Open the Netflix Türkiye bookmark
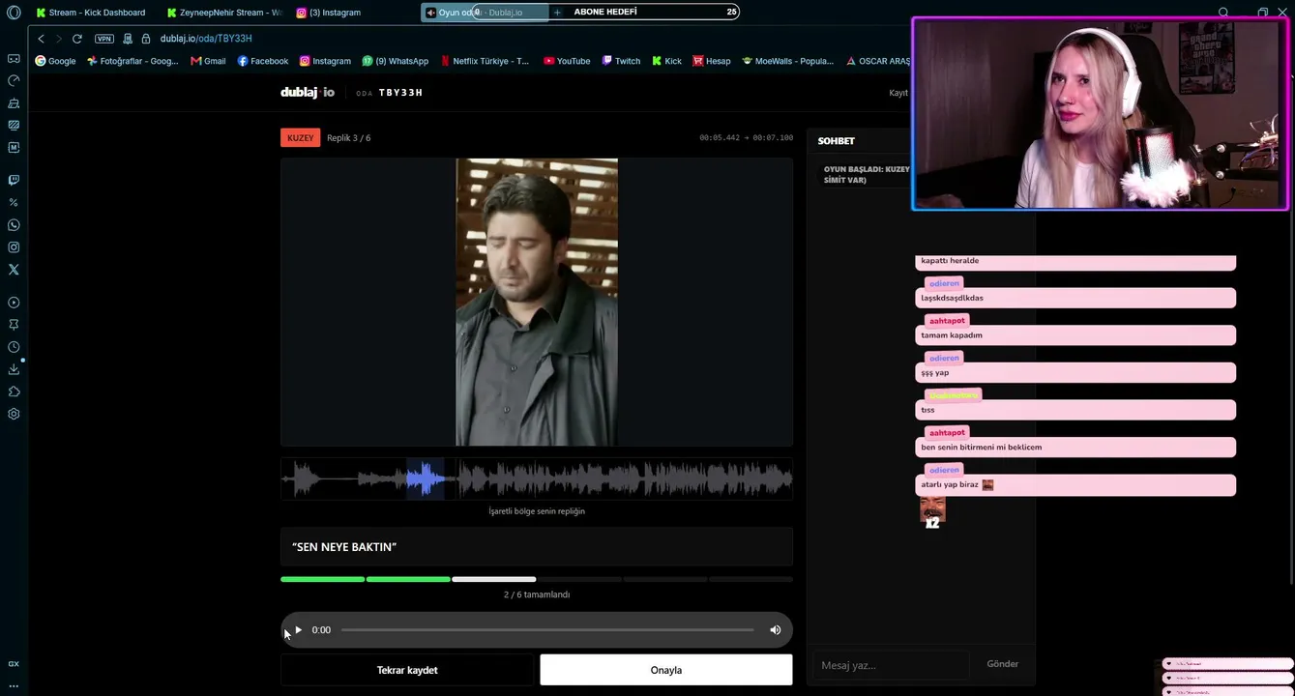Screen dimensions: 1295x696 [485, 61]
